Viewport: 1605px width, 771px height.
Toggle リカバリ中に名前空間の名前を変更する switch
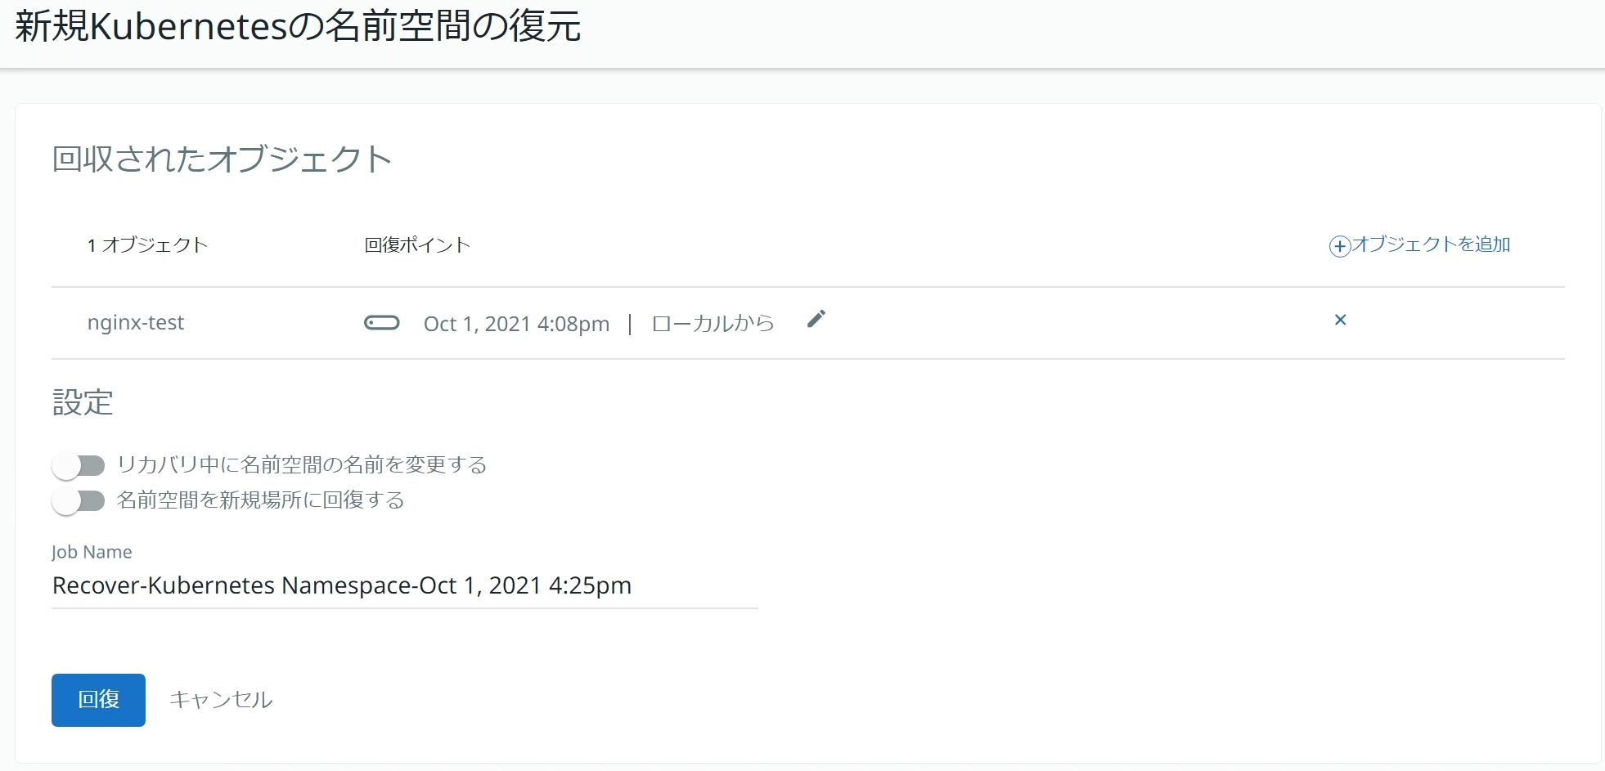click(79, 465)
